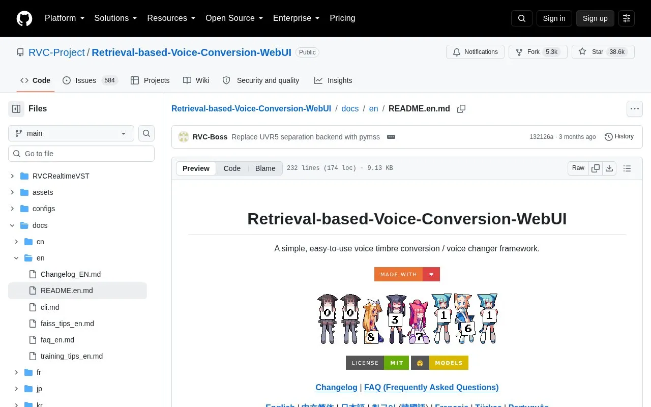The width and height of the screenshot is (651, 407).
Task: Search files using magnifier icon beside branch
Action: click(146, 133)
